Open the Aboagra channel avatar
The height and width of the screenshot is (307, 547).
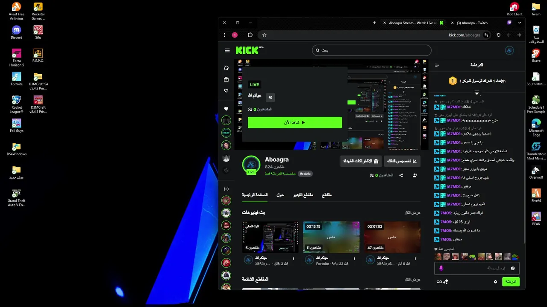[x=251, y=165]
